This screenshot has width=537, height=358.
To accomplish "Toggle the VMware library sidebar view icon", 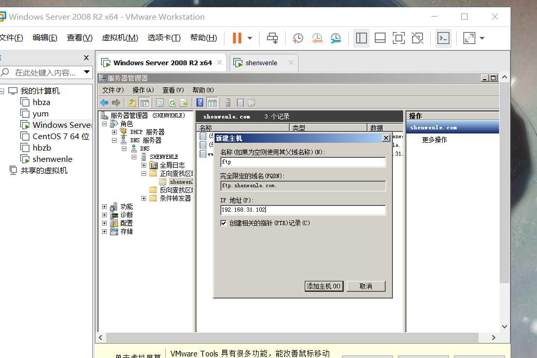I will [361, 38].
